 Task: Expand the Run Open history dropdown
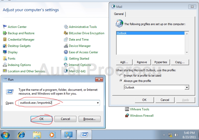(x=98, y=103)
